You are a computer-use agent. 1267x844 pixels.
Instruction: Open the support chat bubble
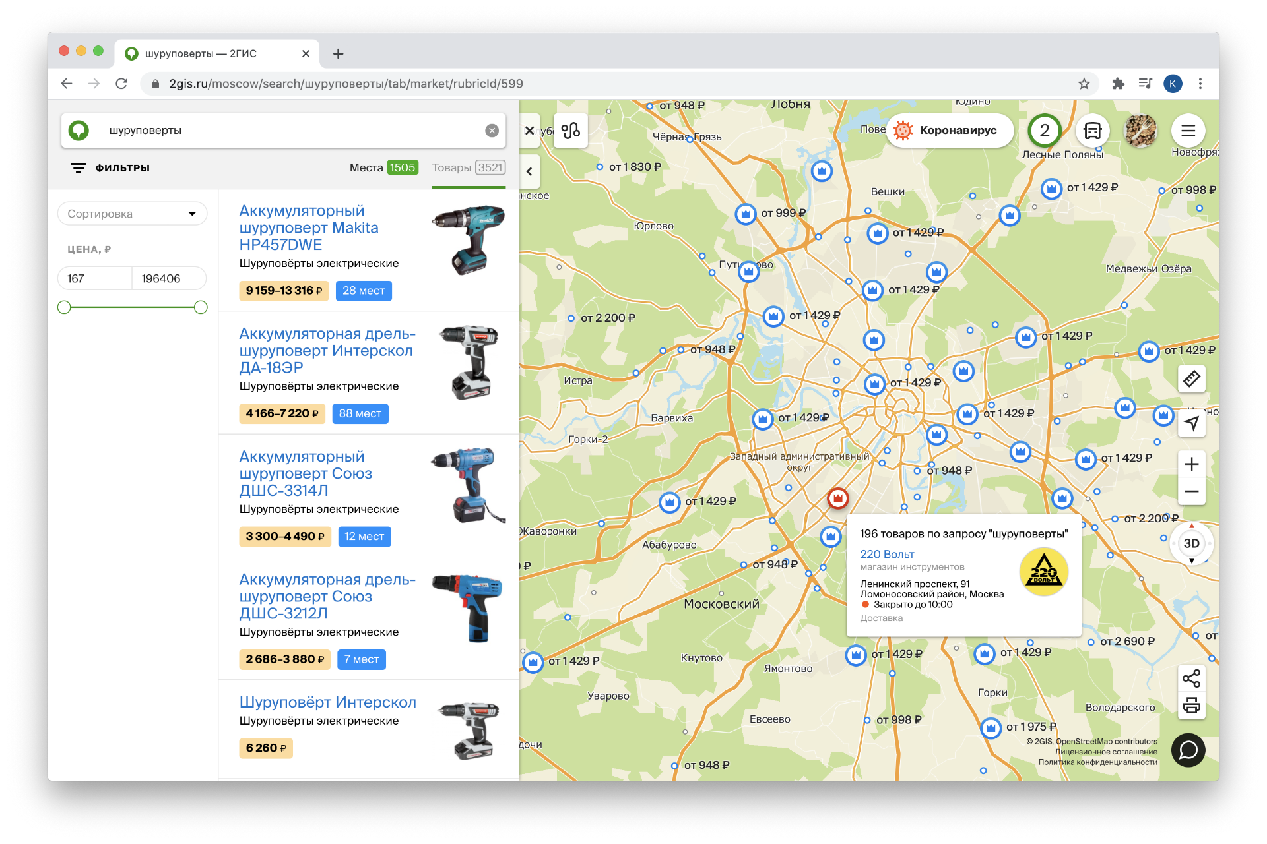click(x=1188, y=750)
